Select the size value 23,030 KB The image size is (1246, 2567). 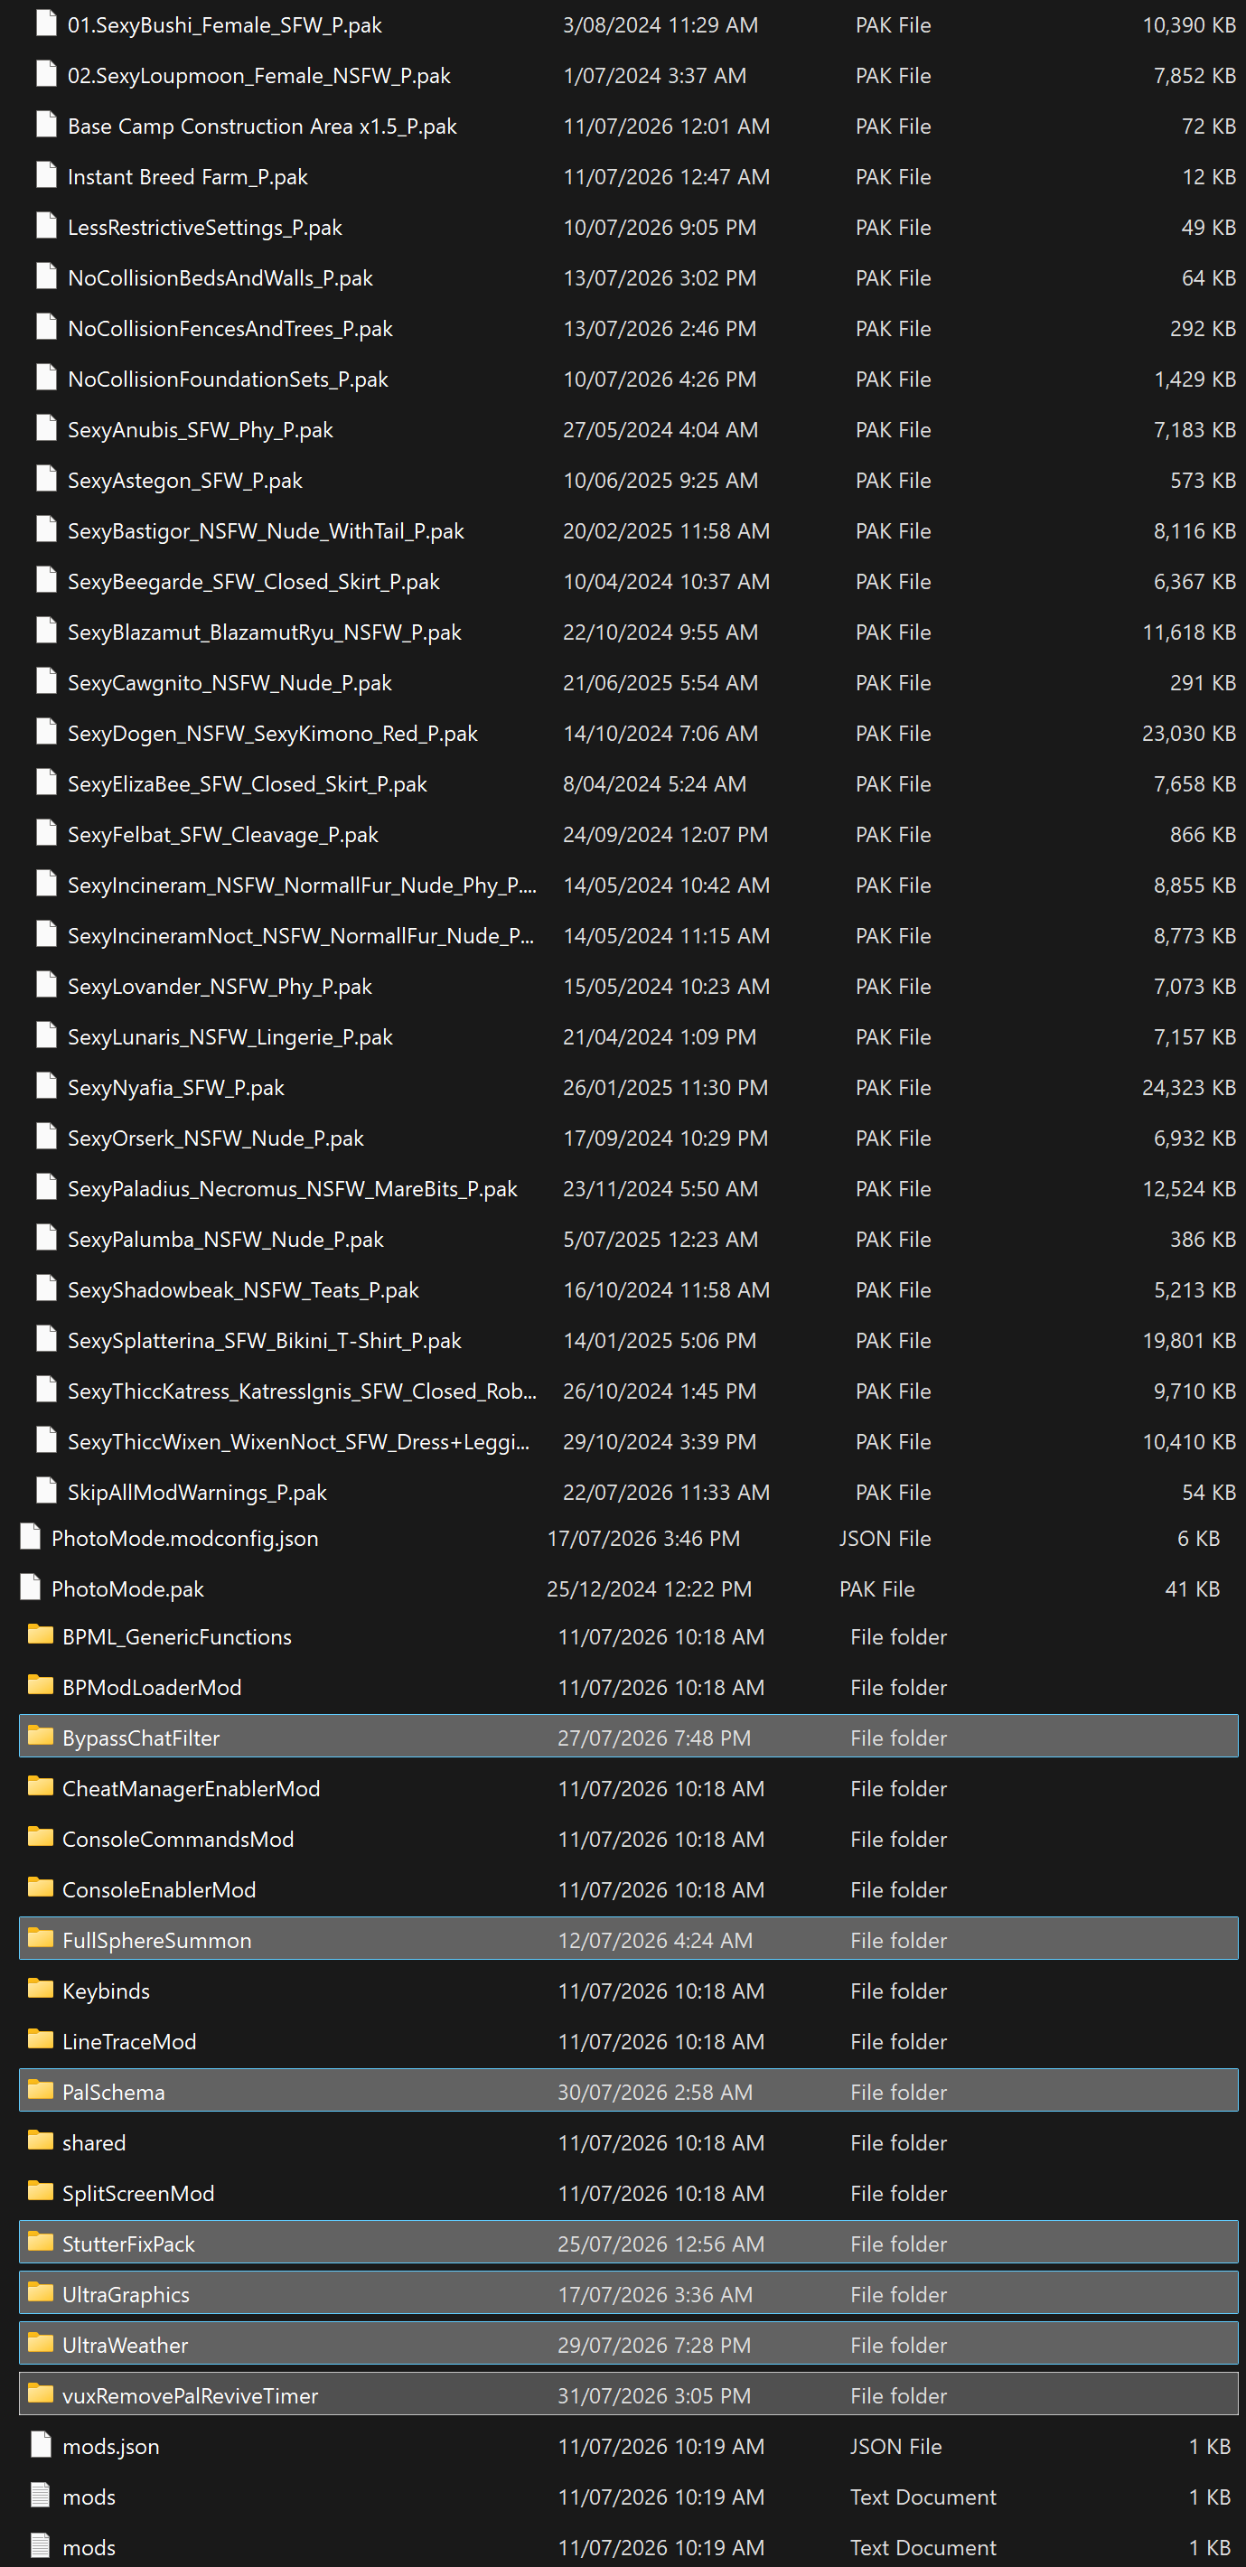click(x=1188, y=734)
